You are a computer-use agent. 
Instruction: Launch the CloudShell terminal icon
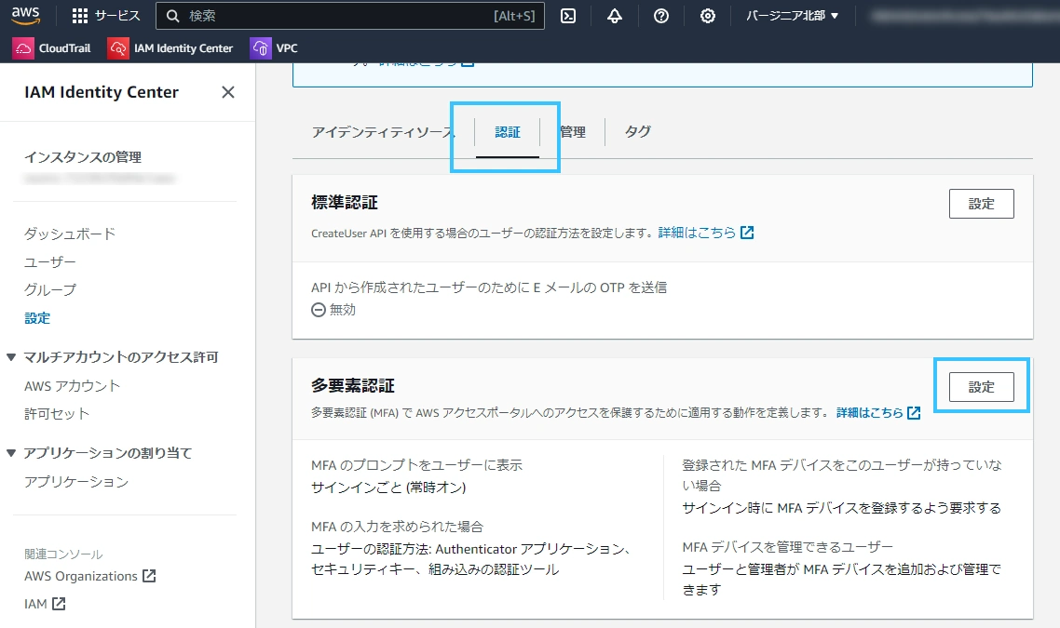click(568, 16)
